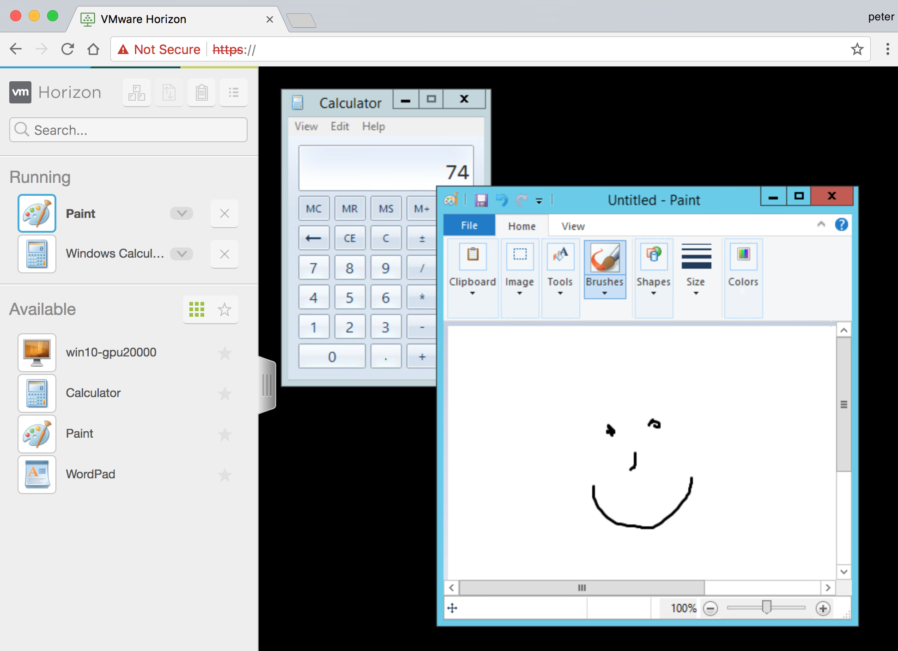Show all available items grid view
Image resolution: width=898 pixels, height=651 pixels.
pos(197,309)
